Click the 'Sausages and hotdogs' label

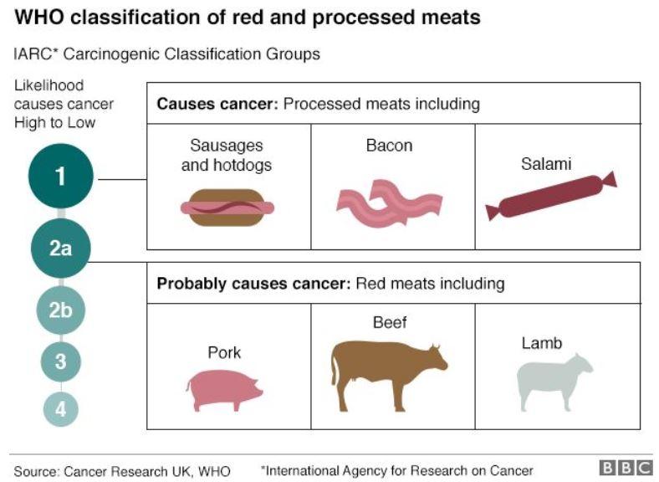point(226,156)
